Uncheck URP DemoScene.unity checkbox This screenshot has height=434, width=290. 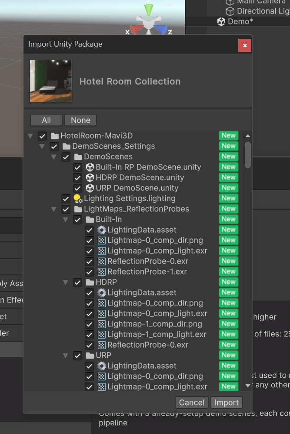(78, 188)
